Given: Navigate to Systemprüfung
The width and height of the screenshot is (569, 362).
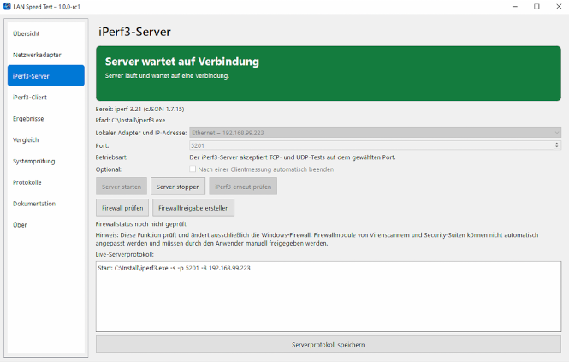Looking at the screenshot, I should 45,161.
